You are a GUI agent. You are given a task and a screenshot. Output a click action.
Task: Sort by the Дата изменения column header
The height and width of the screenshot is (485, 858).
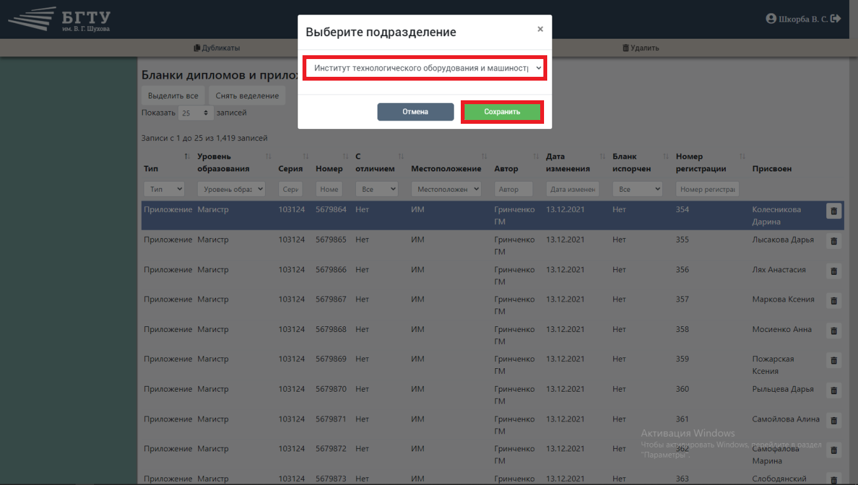575,163
